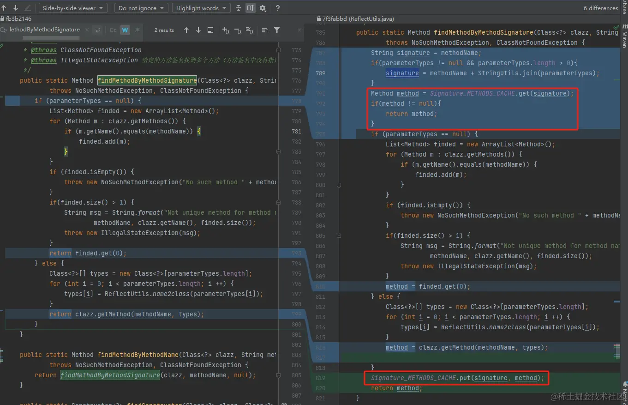Click the 7f3fabbd (ReflectUtils.java) title
The width and height of the screenshot is (628, 405).
click(358, 19)
